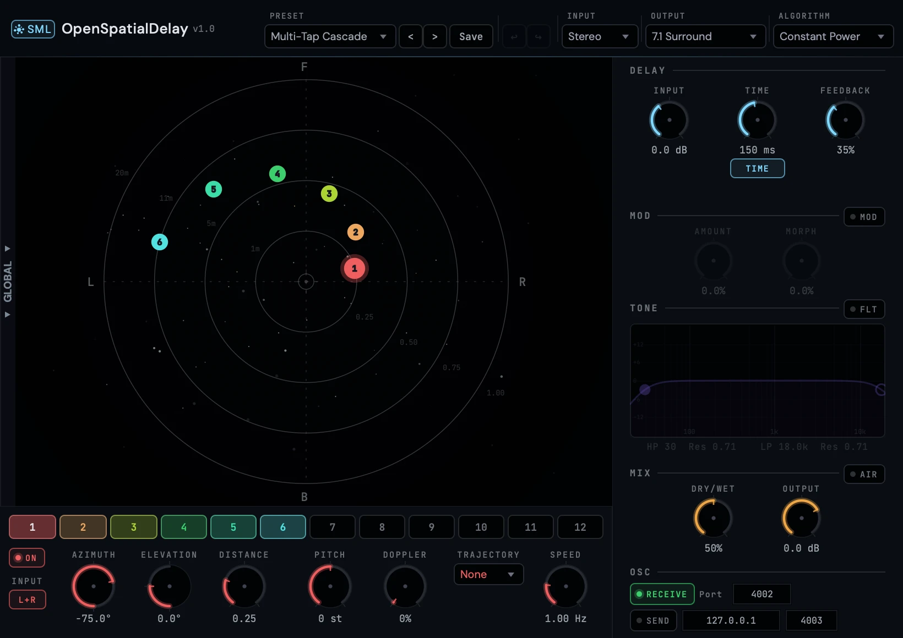The width and height of the screenshot is (903, 638).
Task: Click the OSC receive port field 4002
Action: (762, 594)
